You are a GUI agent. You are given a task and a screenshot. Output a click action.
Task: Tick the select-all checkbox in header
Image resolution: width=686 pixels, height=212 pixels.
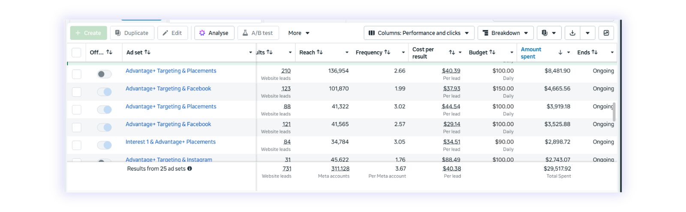pos(76,53)
